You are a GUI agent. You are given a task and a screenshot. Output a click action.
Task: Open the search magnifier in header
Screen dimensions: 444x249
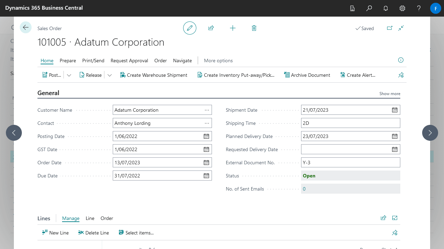369,8
